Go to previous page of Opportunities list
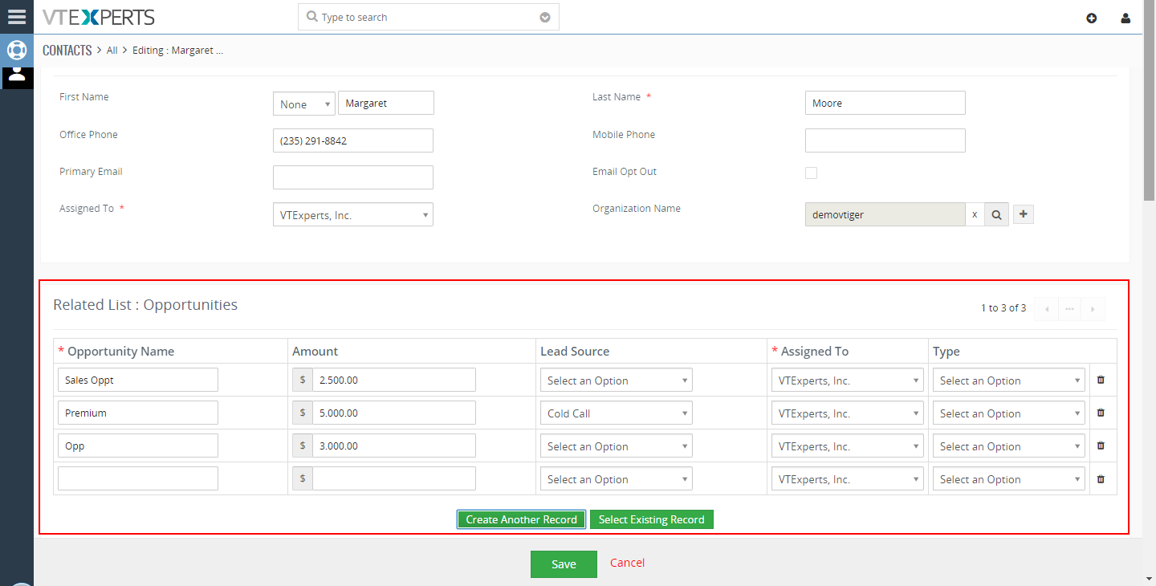The image size is (1156, 586). coord(1046,308)
